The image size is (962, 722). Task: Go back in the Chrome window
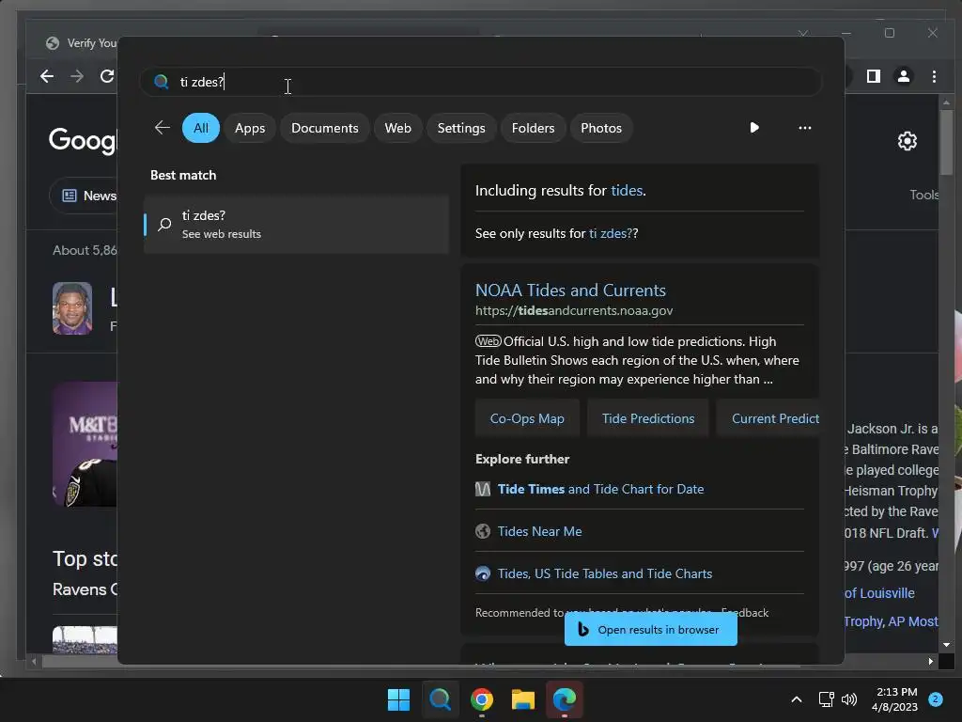pos(47,76)
